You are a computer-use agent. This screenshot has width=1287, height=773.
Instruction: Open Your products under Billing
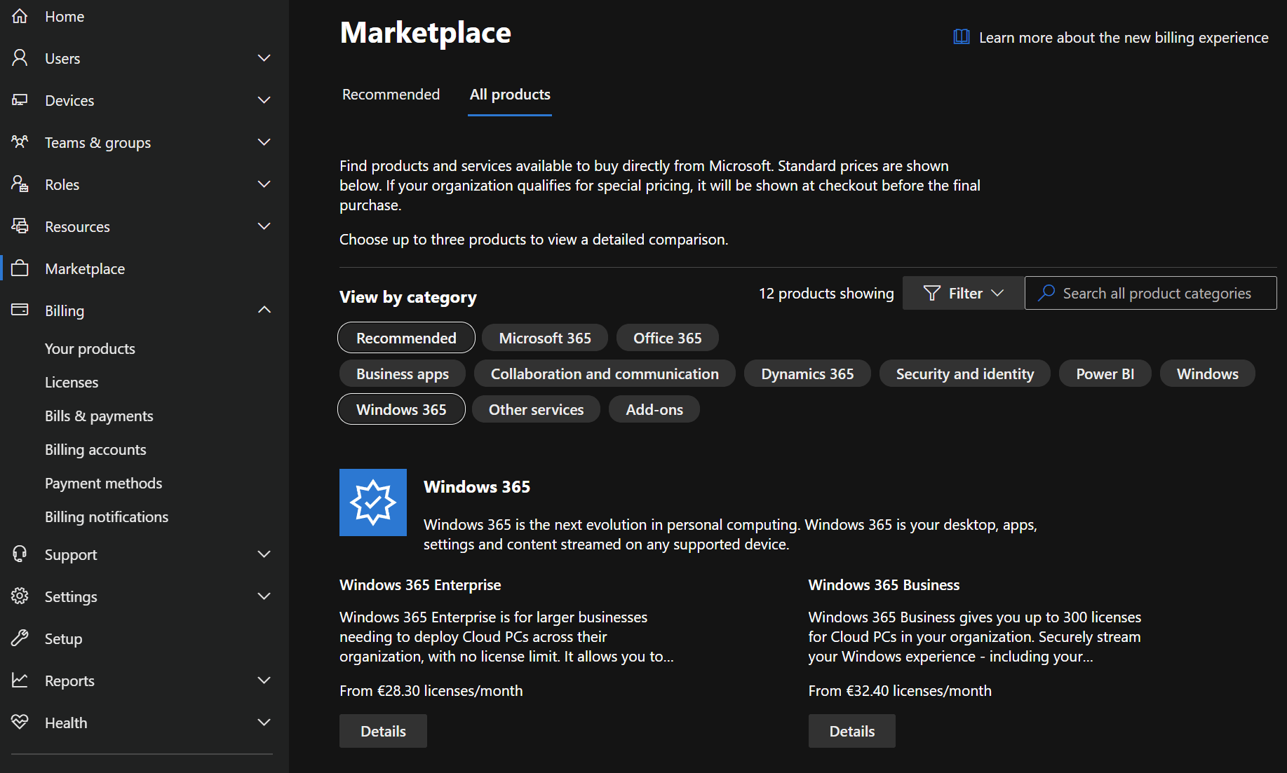click(x=90, y=348)
